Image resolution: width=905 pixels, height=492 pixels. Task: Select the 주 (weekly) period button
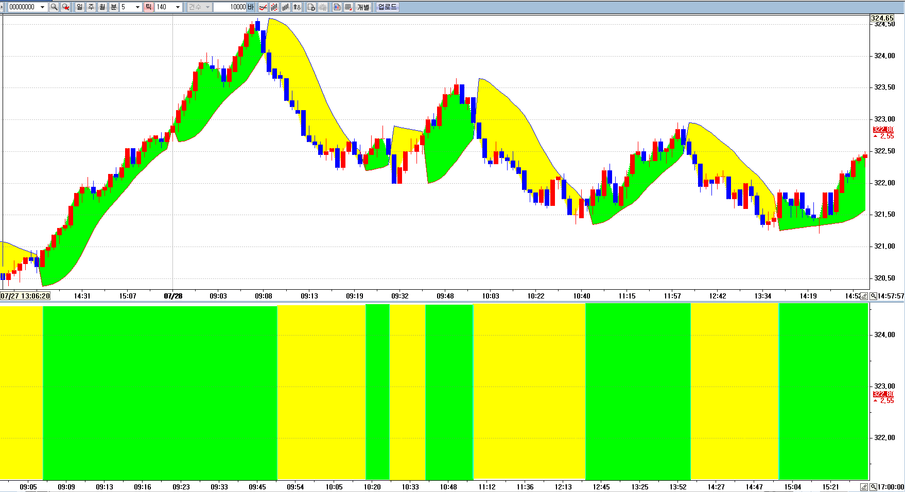[91, 7]
